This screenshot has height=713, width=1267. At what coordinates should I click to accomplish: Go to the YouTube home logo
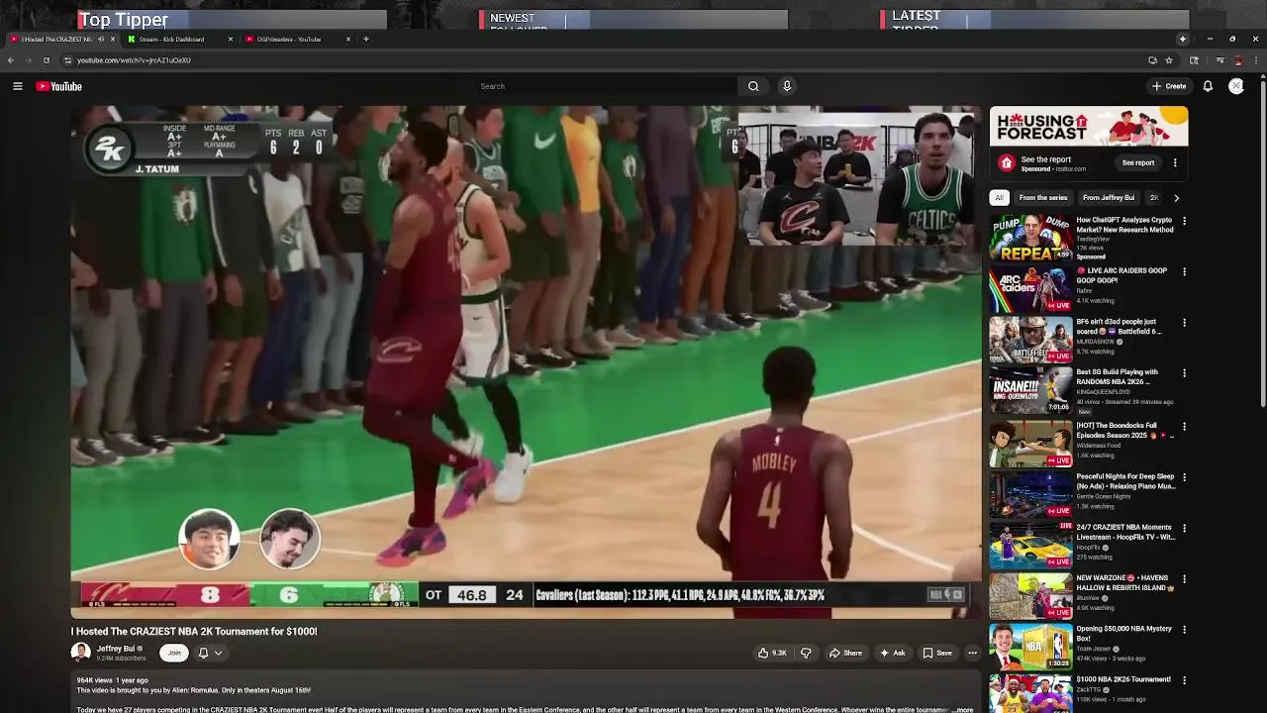coord(59,86)
